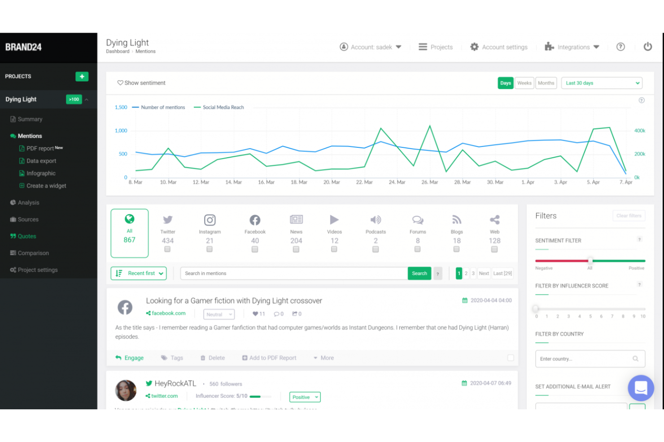The width and height of the screenshot is (664, 442).
Task: Open the Recent first sort dropdown
Action: pos(139,274)
